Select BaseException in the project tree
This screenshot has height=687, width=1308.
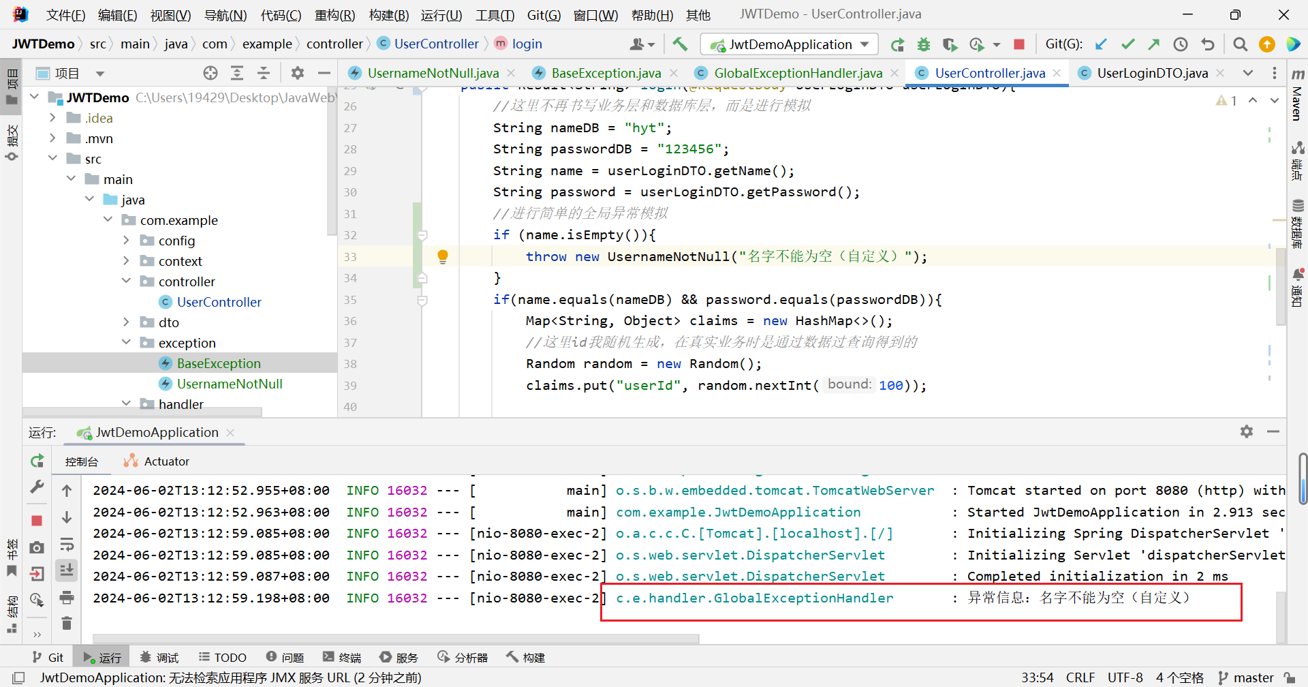218,363
